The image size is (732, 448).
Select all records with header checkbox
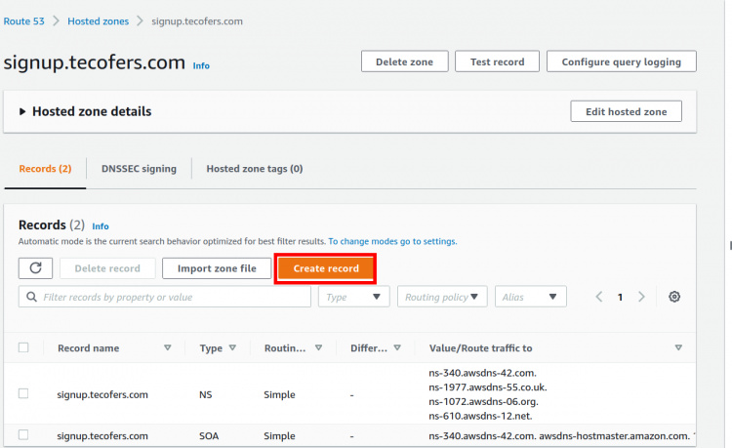pyautogui.click(x=23, y=347)
